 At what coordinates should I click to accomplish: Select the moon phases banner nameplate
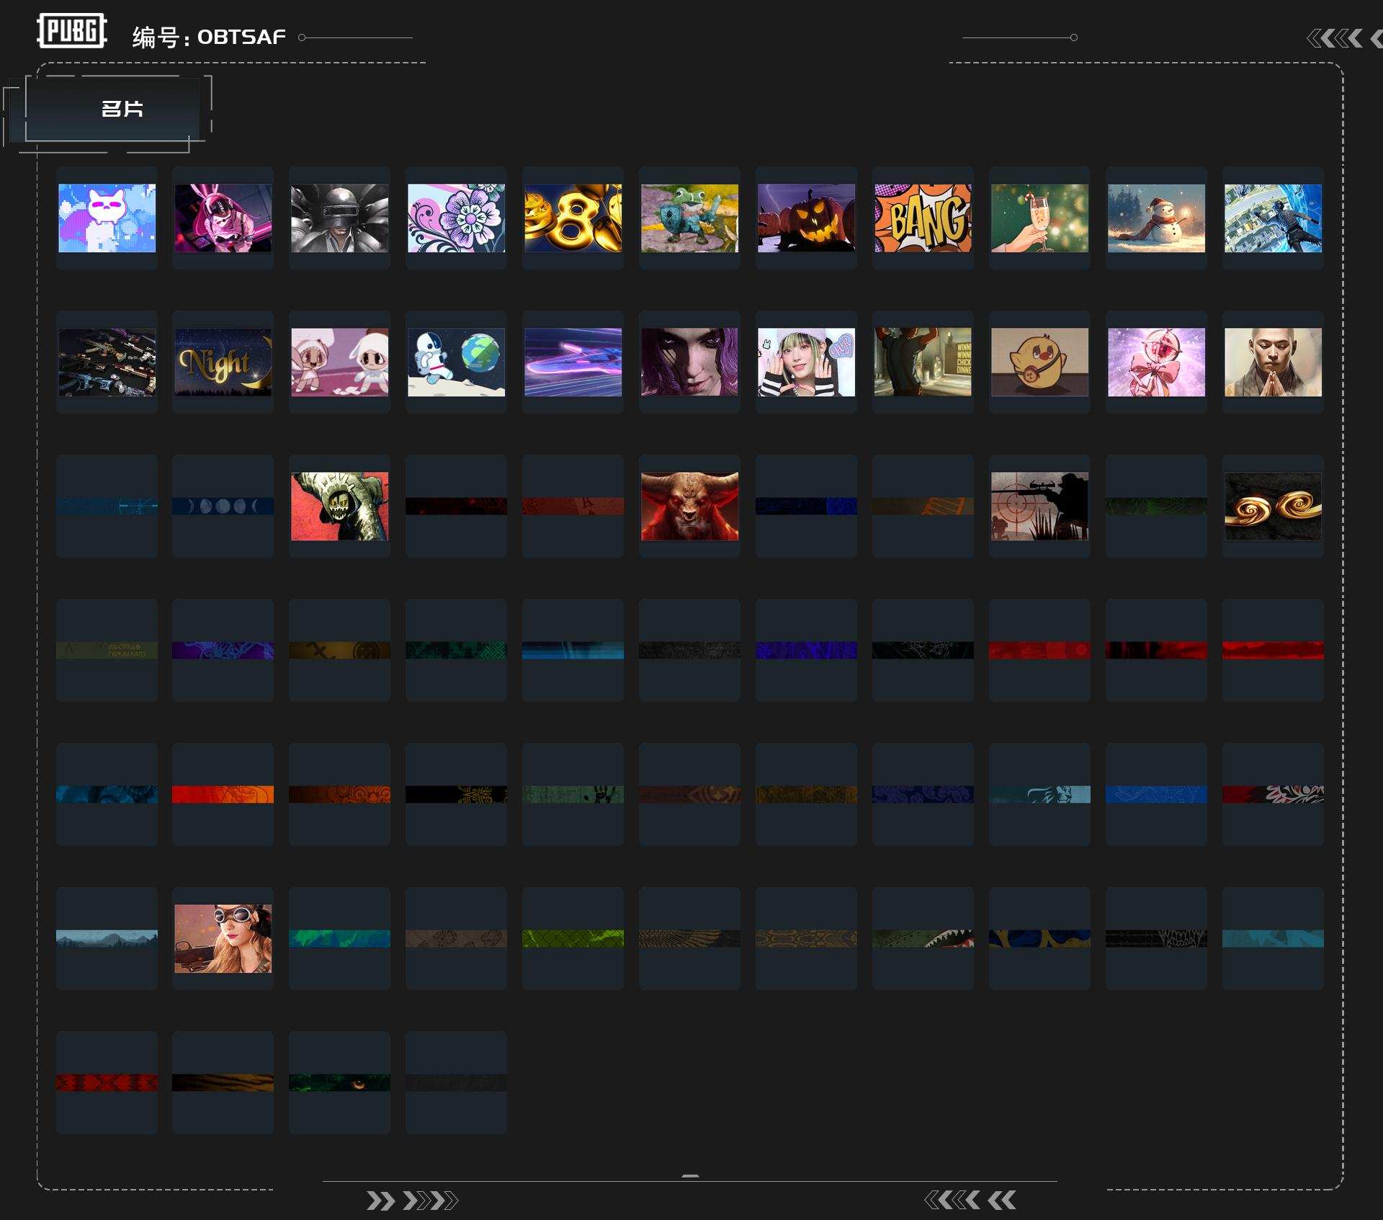(x=223, y=507)
